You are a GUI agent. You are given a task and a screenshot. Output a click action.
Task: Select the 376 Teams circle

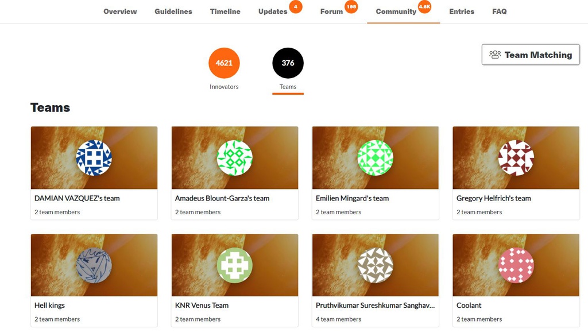288,63
